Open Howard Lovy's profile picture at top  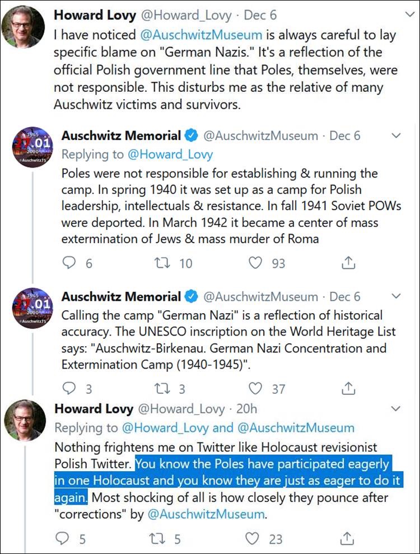[24, 27]
